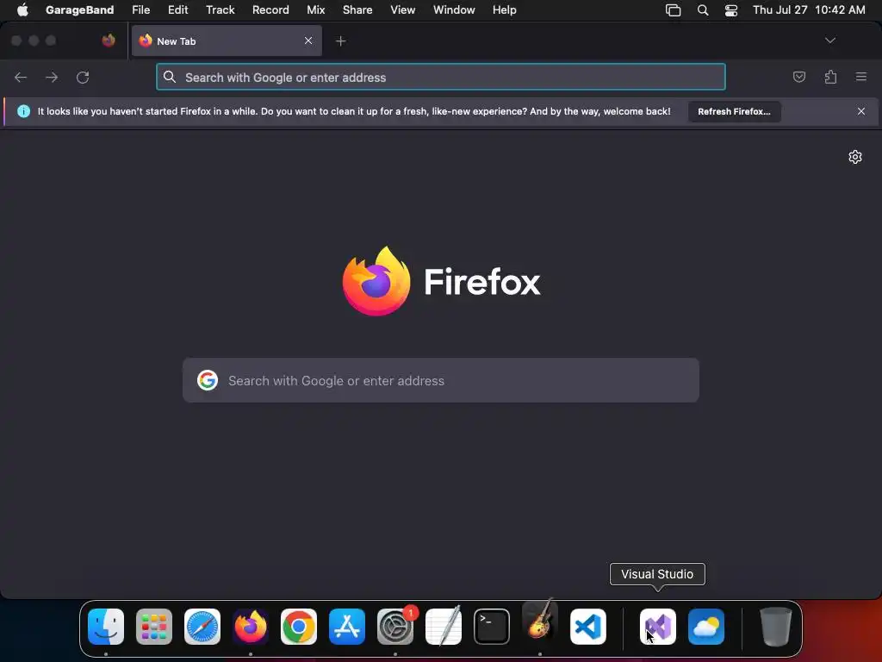Open the Share menu
Viewport: 882px width, 662px height.
pos(357,9)
